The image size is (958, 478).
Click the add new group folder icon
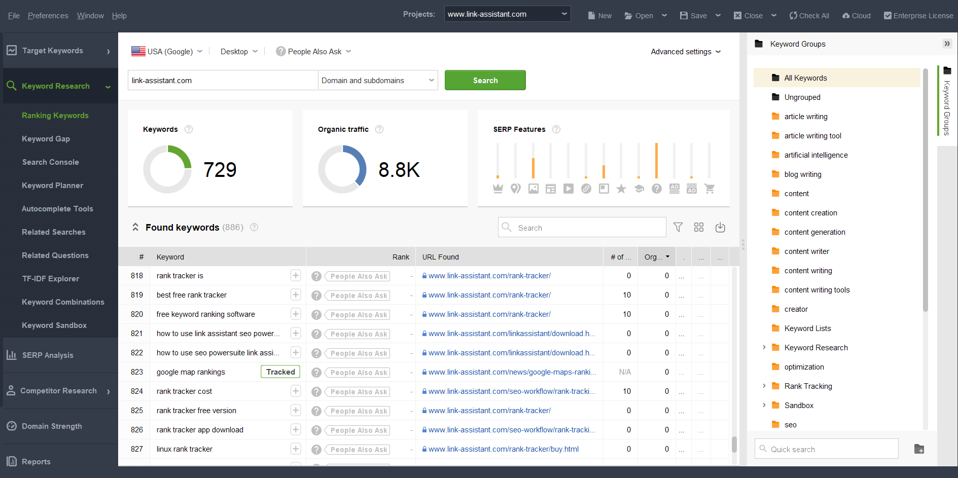click(x=919, y=449)
